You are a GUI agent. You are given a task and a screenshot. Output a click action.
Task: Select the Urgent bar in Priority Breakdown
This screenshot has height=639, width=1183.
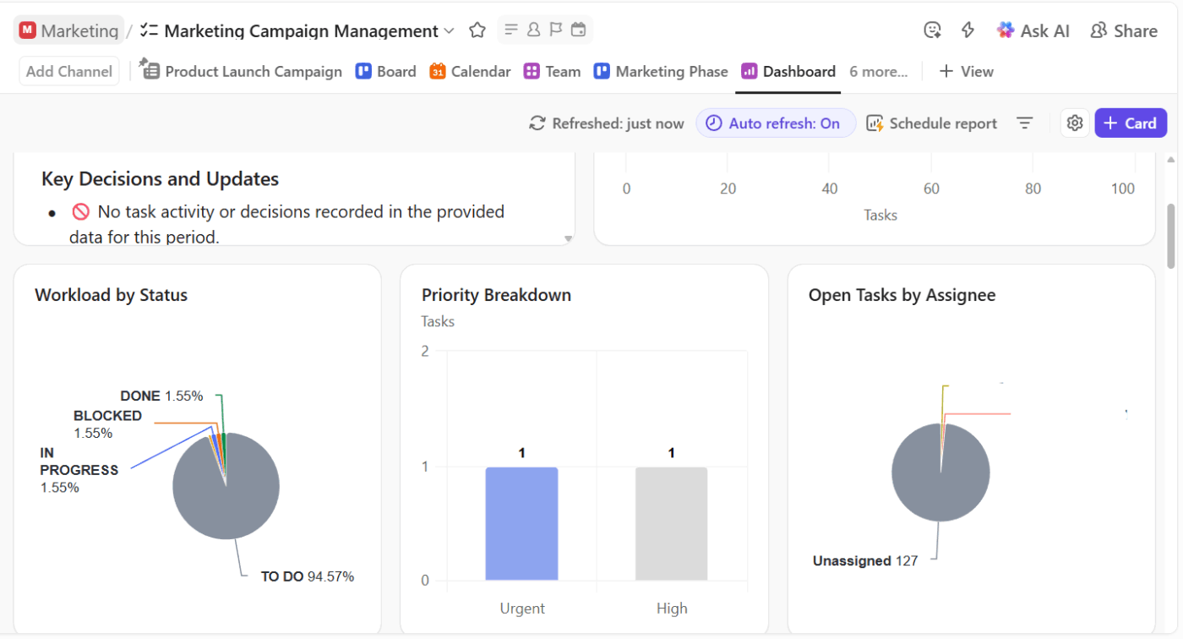tap(521, 524)
